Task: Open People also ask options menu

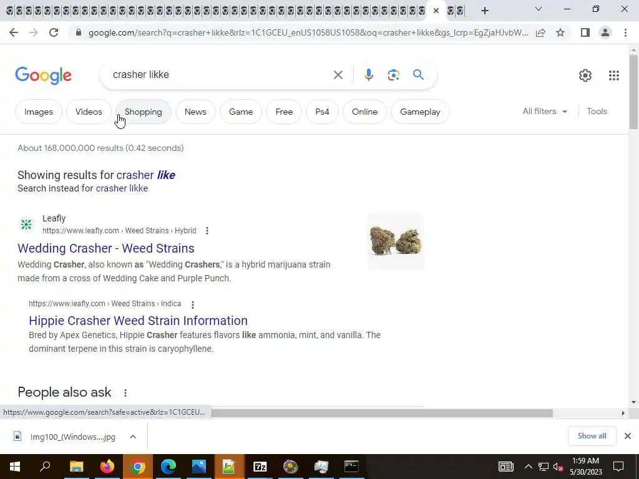Action: (125, 393)
